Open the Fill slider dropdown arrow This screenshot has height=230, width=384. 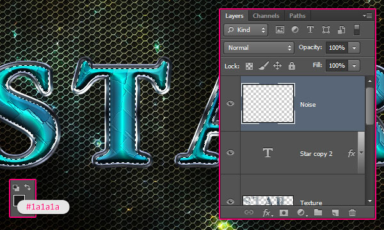tap(354, 66)
